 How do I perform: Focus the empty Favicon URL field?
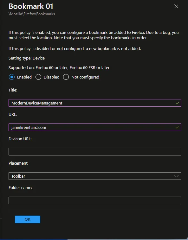coord(95,152)
